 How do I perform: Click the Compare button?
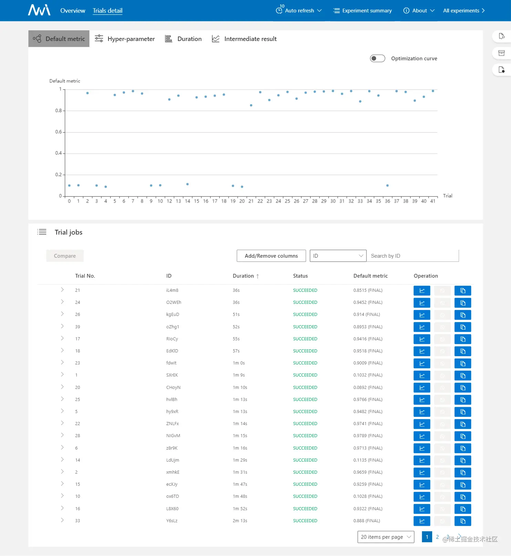point(65,256)
